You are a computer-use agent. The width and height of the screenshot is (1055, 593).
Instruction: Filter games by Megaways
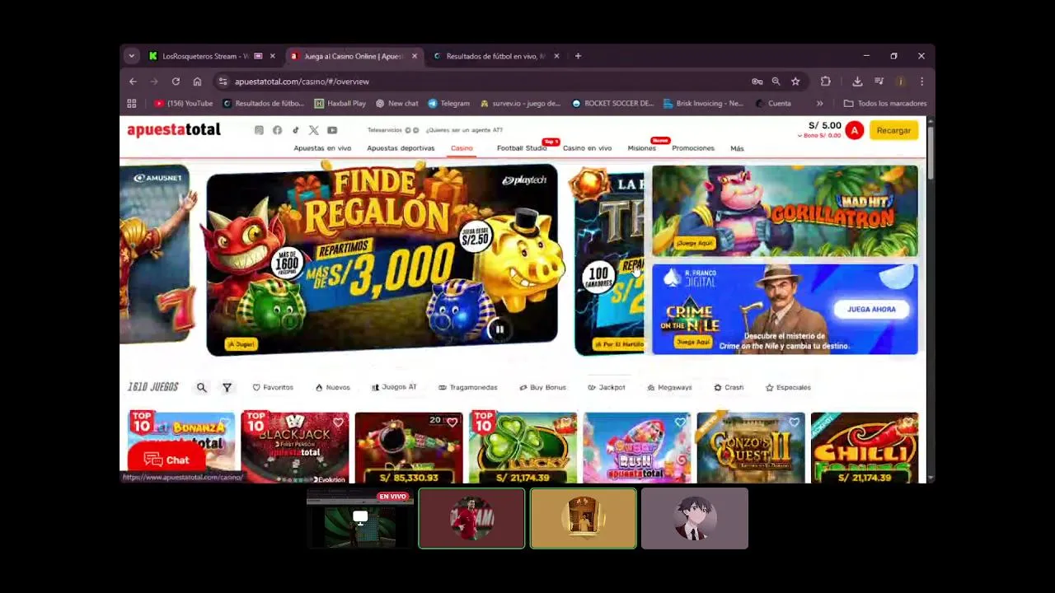point(669,387)
